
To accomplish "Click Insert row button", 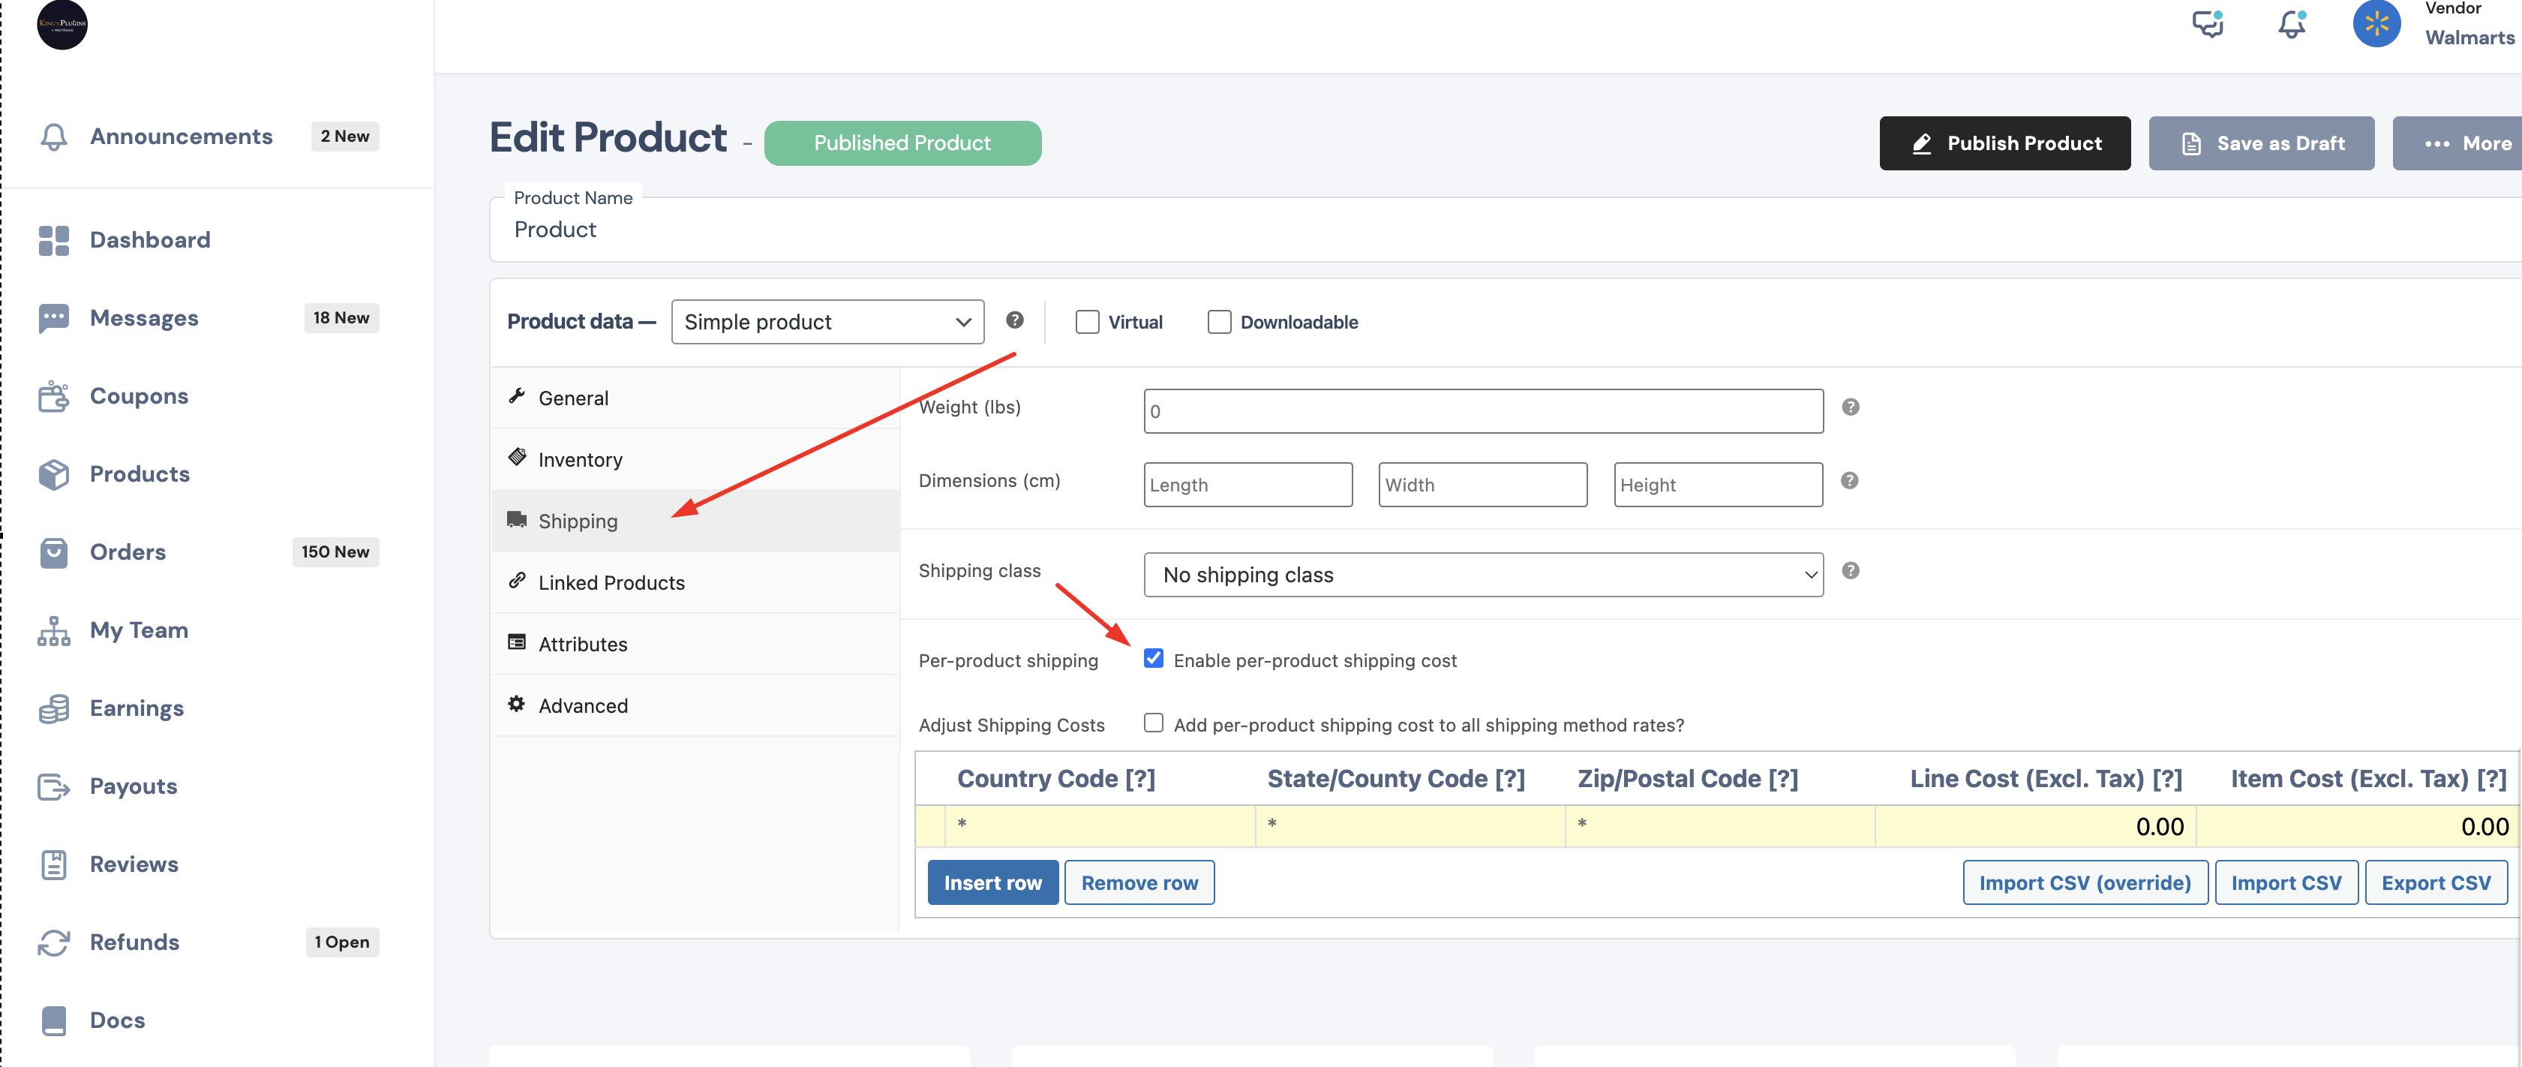I will (992, 882).
